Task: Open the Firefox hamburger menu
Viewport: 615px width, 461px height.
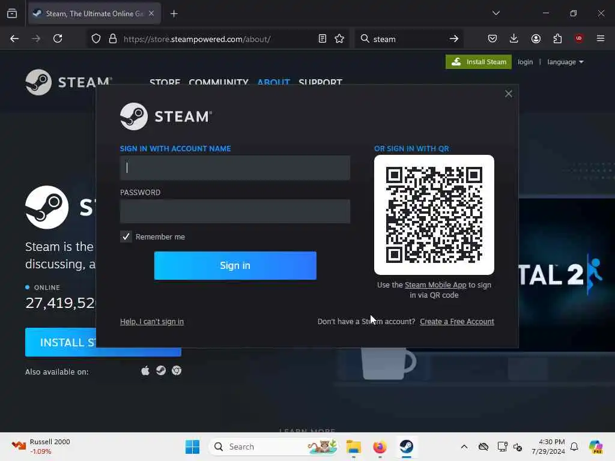Action: point(601,38)
